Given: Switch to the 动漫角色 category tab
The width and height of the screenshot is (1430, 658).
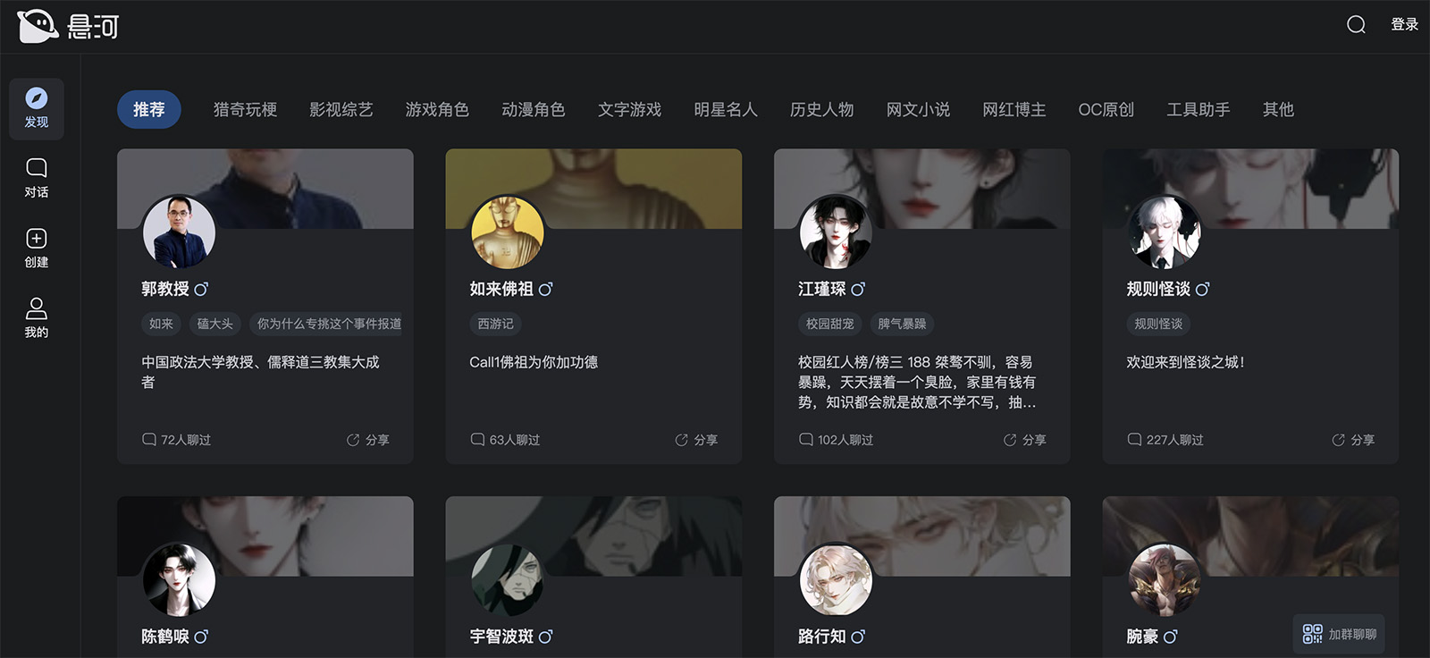Looking at the screenshot, I should click(x=534, y=109).
